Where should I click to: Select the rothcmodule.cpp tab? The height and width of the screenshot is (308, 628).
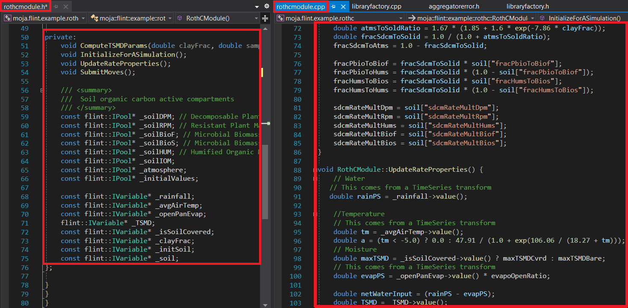point(301,6)
